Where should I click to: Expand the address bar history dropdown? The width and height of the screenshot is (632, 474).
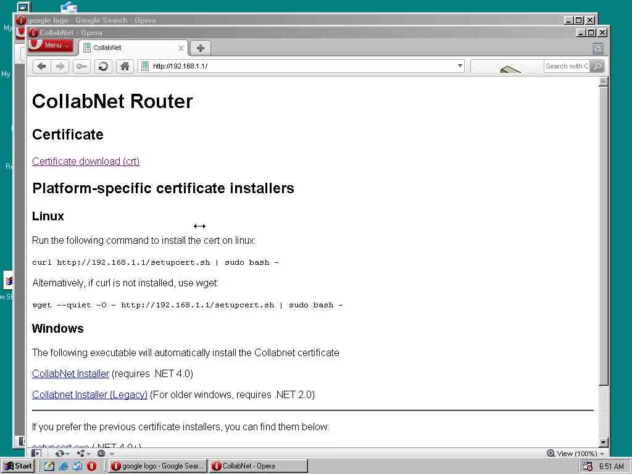pyautogui.click(x=460, y=65)
